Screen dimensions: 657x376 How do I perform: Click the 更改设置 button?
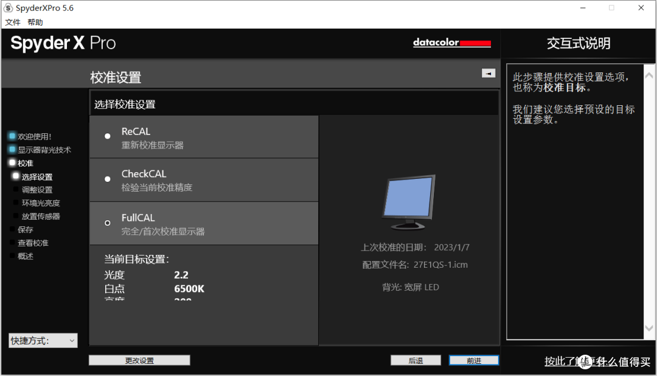[x=139, y=361]
